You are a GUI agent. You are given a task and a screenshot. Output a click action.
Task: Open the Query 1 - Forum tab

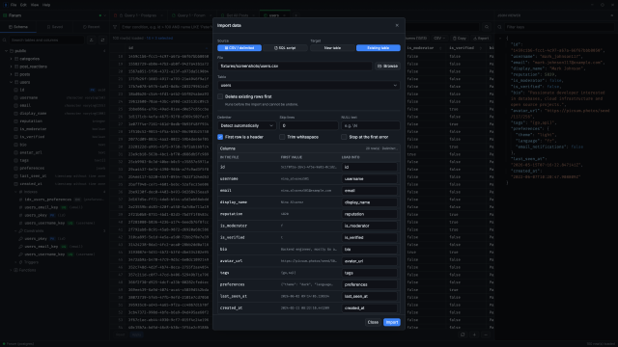(191, 15)
